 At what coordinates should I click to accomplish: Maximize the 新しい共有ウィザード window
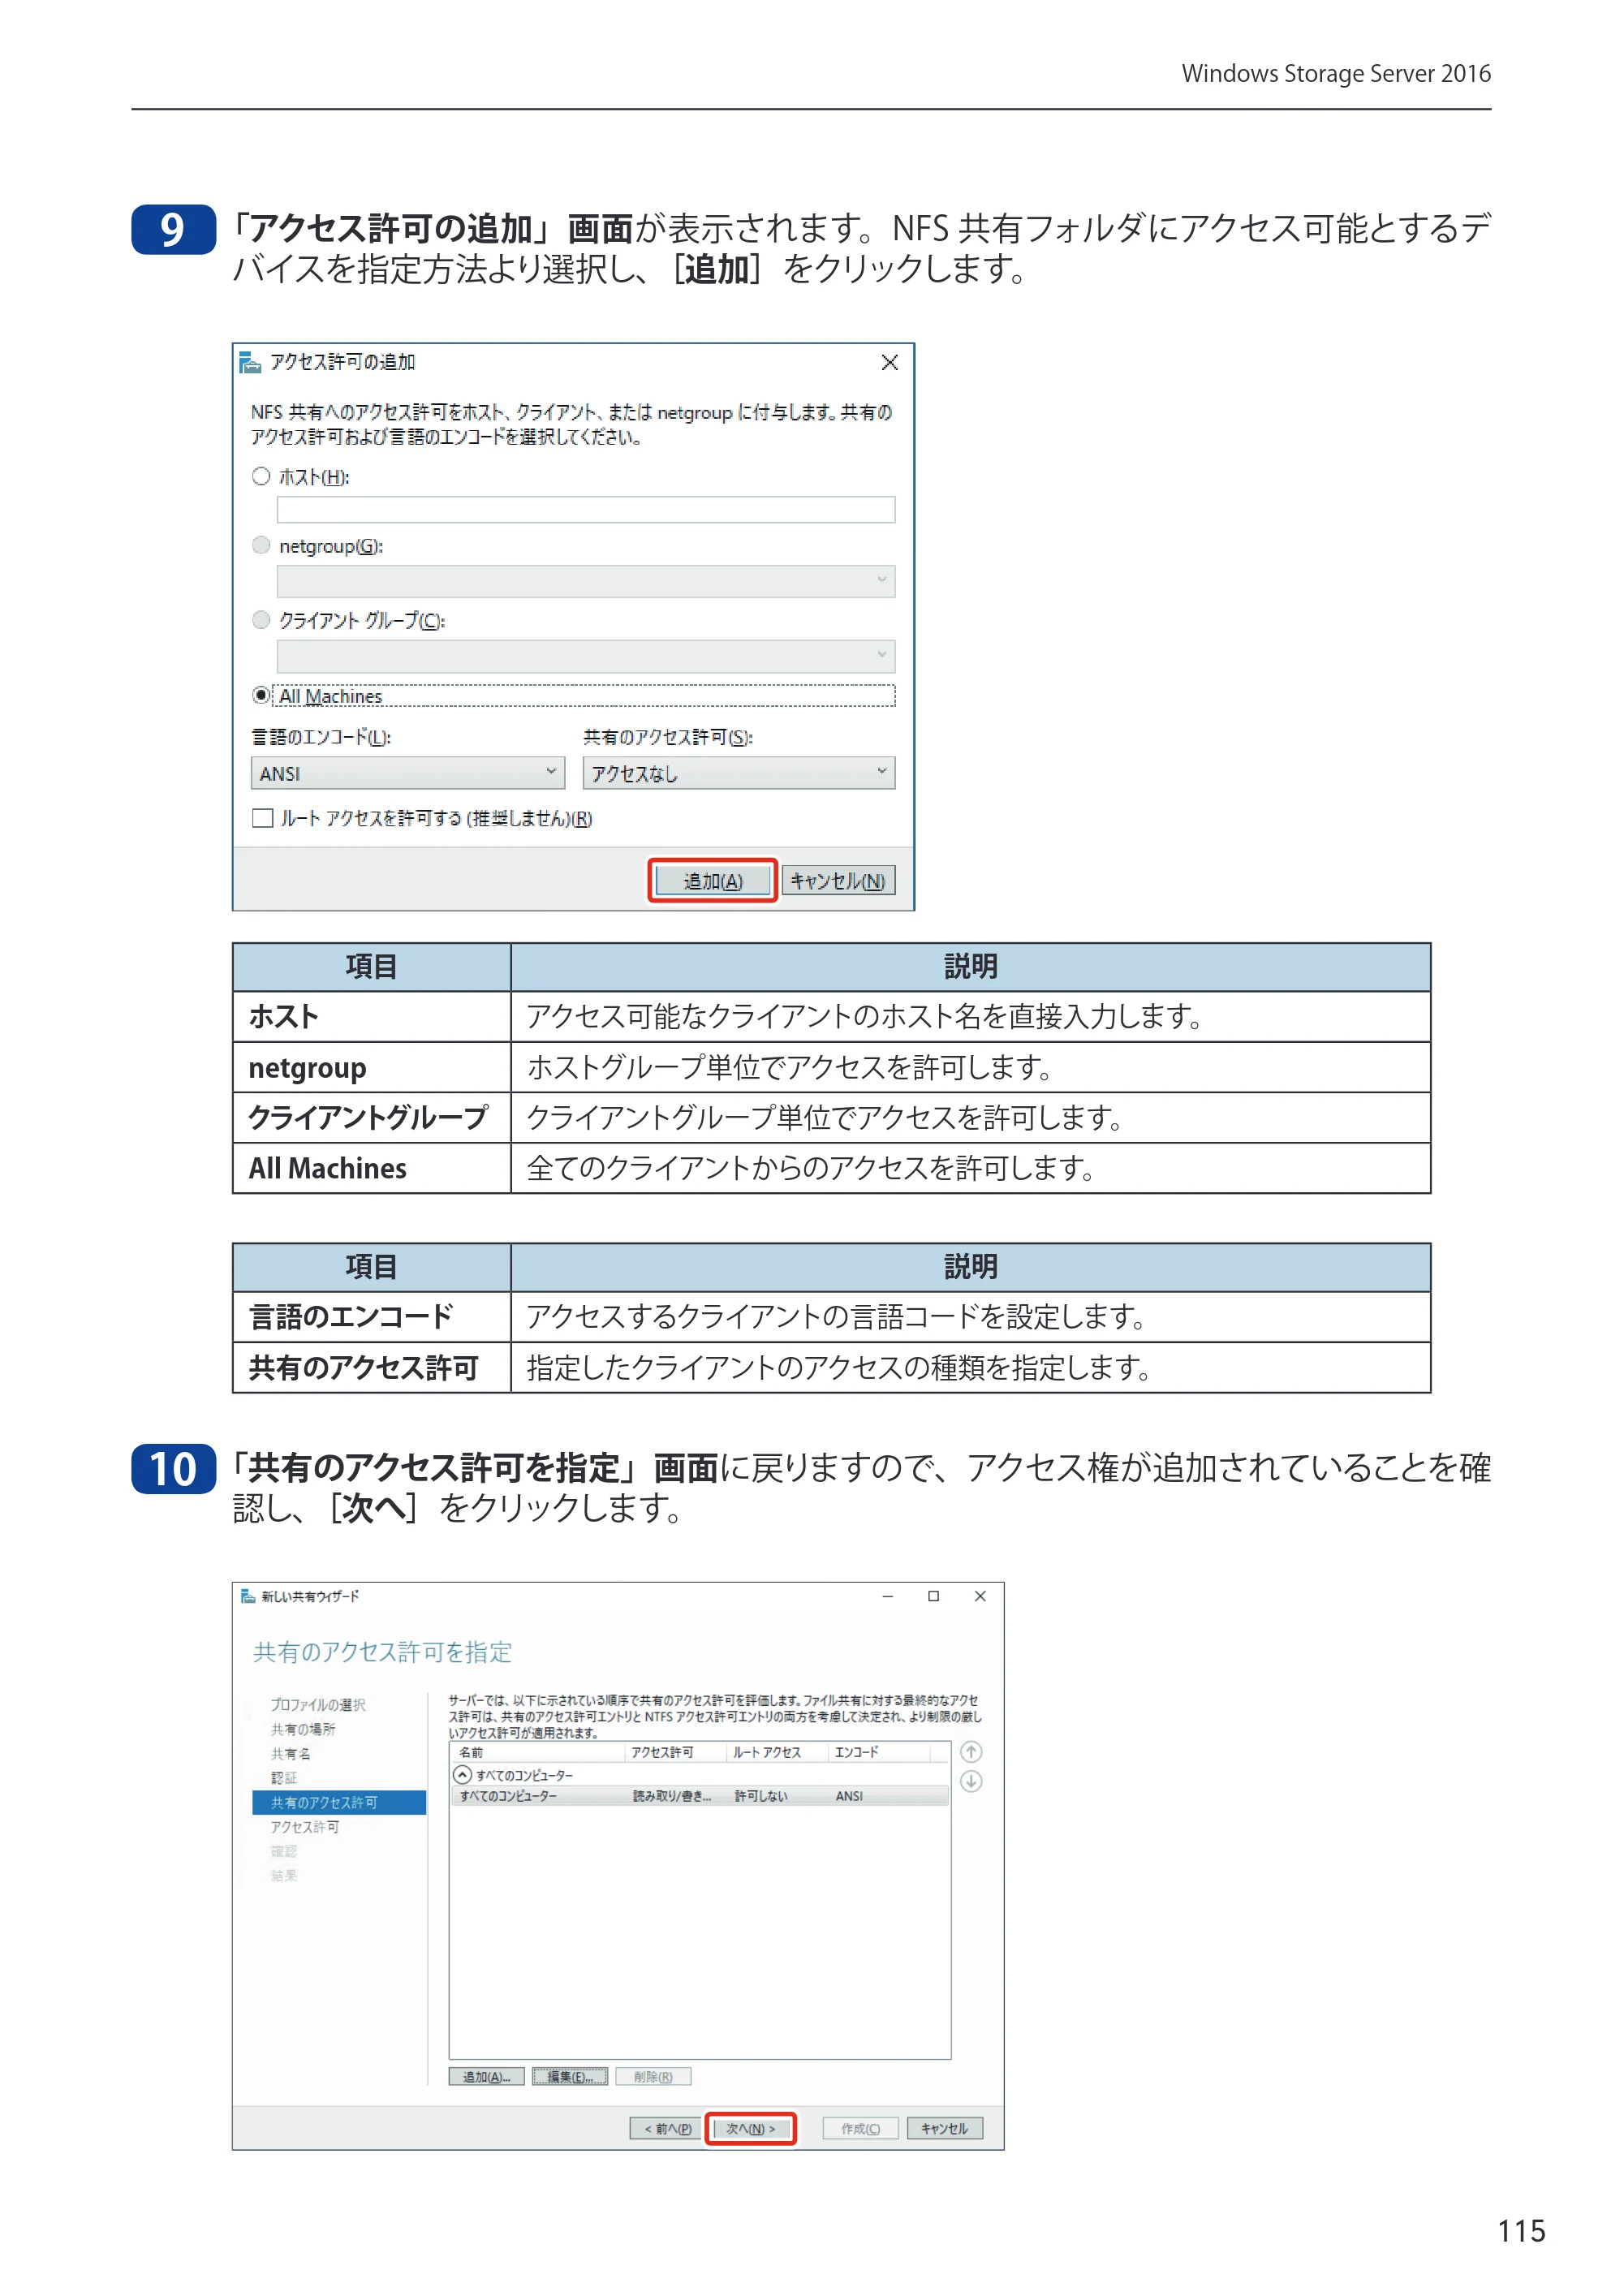pyautogui.click(x=933, y=1596)
